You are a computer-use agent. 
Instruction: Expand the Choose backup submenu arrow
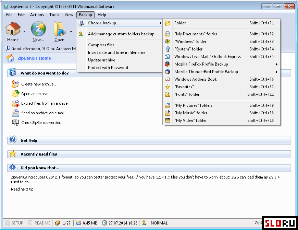click(161, 23)
